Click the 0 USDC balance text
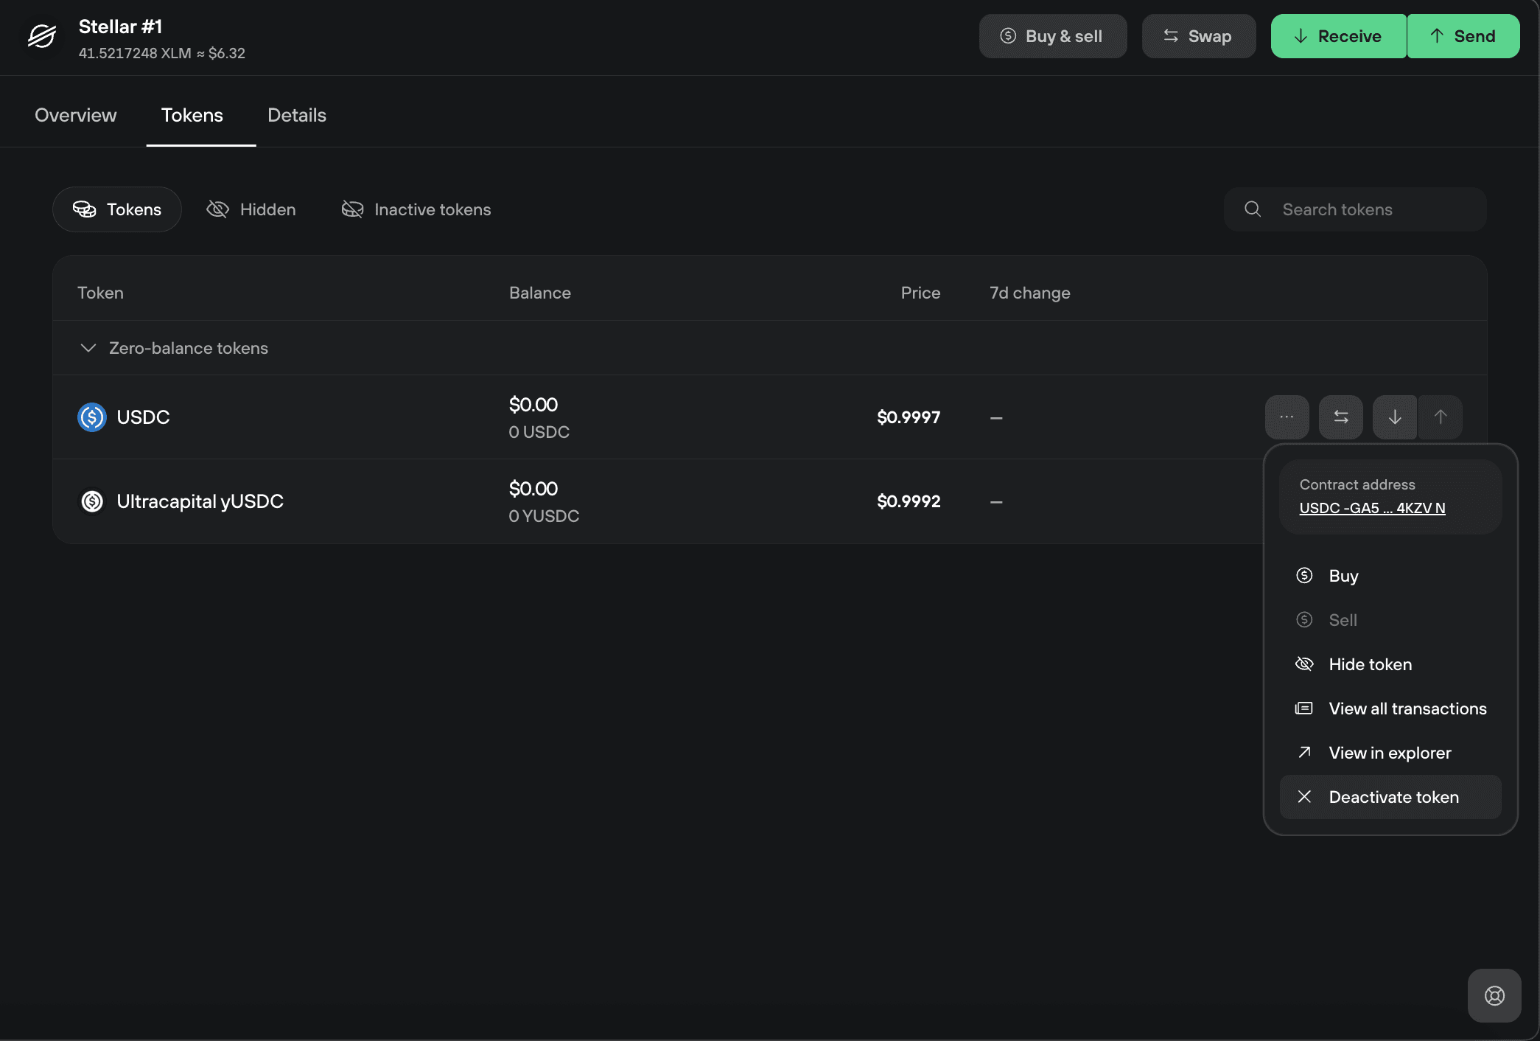This screenshot has width=1540, height=1041. [539, 432]
